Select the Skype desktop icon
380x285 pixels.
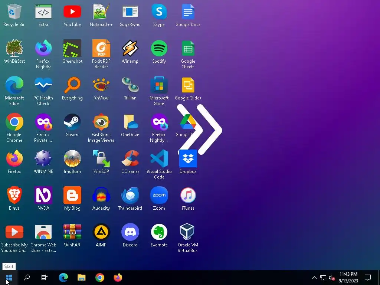click(x=159, y=12)
